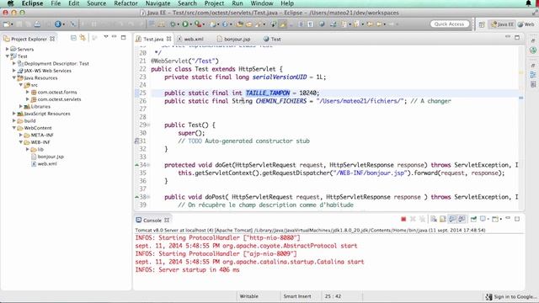Open the Run menu
This screenshot has height=303, width=539.
pos(237,3)
